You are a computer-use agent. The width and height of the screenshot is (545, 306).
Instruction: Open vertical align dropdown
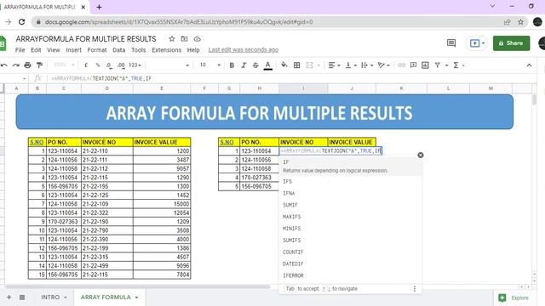coord(350,65)
